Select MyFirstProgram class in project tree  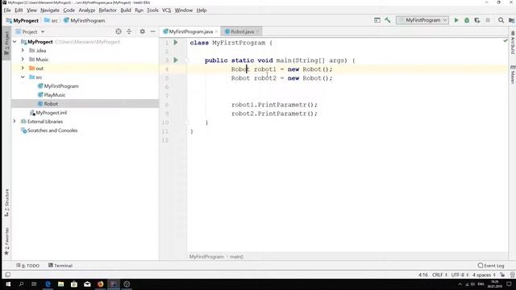(61, 86)
